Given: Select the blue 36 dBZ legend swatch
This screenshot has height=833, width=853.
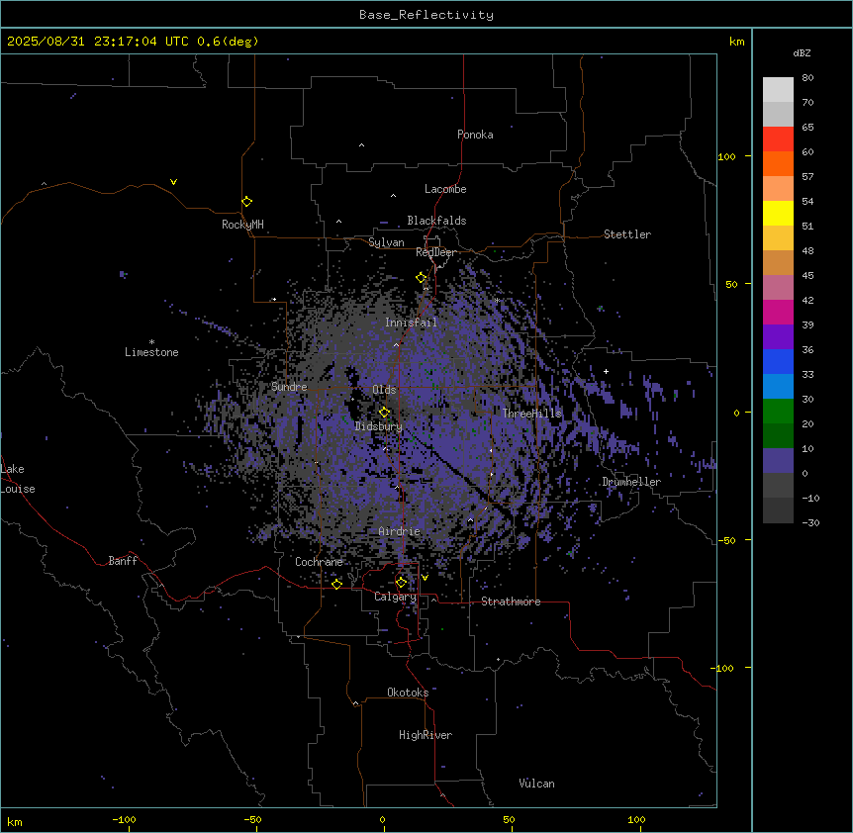Looking at the screenshot, I should click(778, 361).
